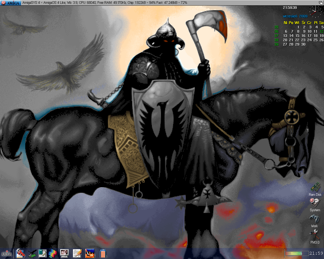Open the notepad with pencil dock icon
The height and width of the screenshot is (259, 324).
[x=77, y=253]
